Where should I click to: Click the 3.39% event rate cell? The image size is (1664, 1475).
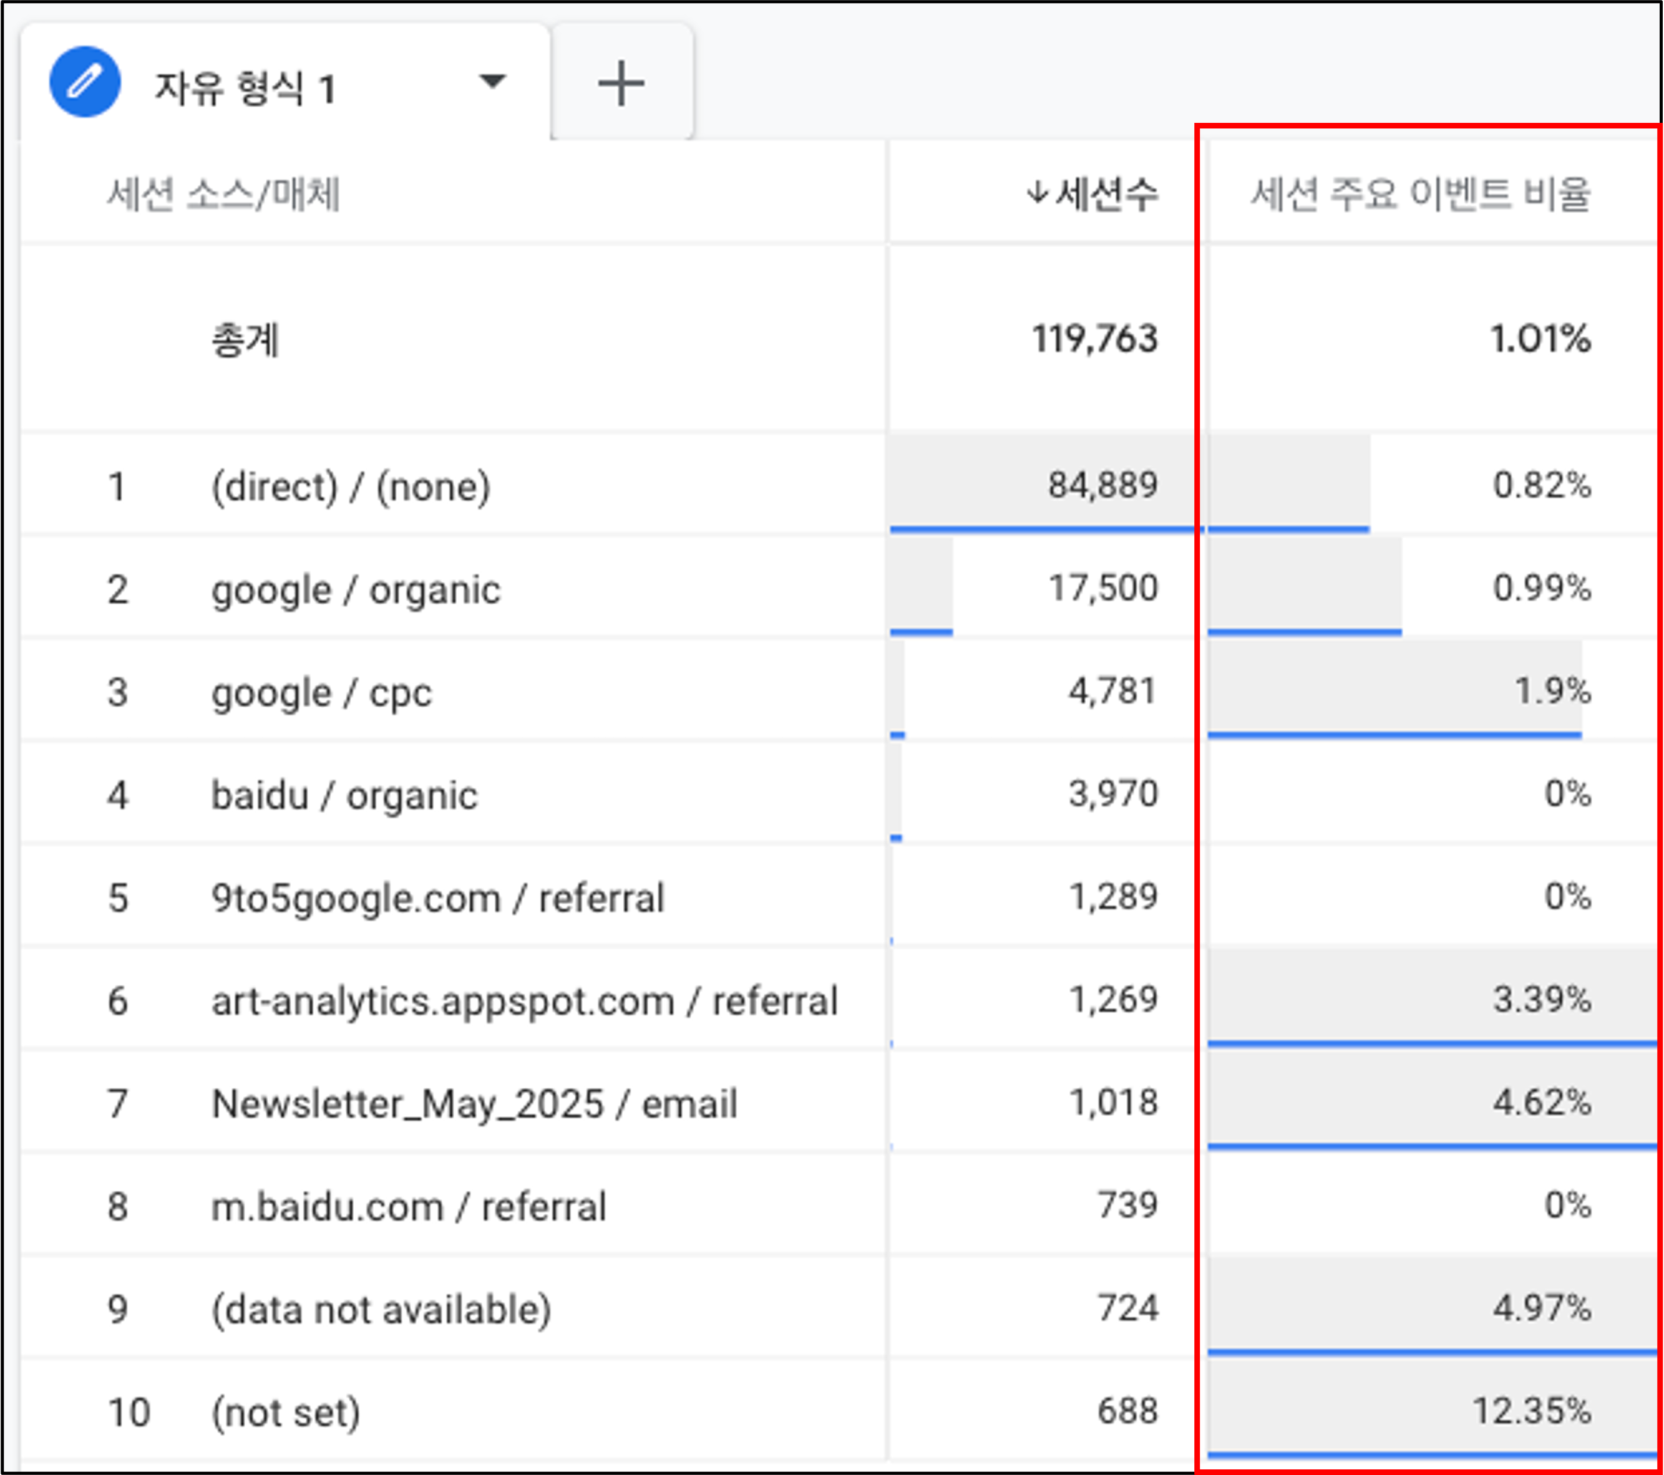pos(1541,999)
